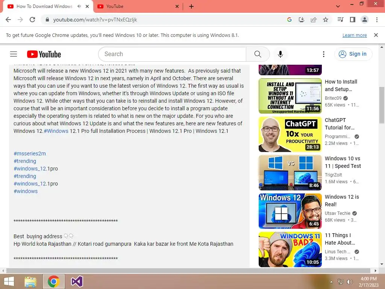385x289 pixels.
Task: Open the media control icon in Chrome toolbar
Action: [x=341, y=20]
